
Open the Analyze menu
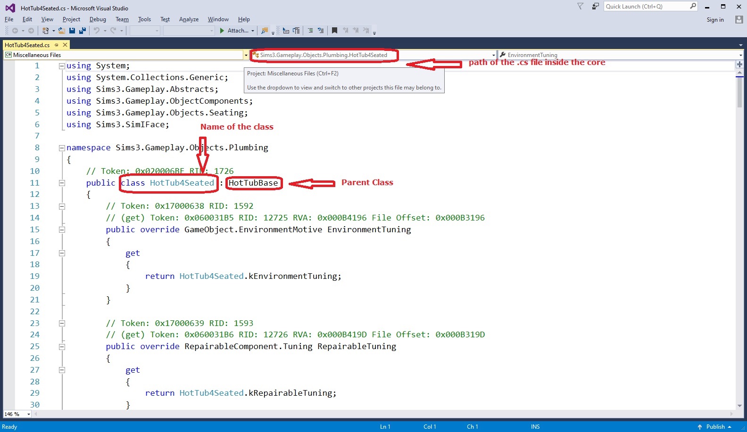[189, 19]
